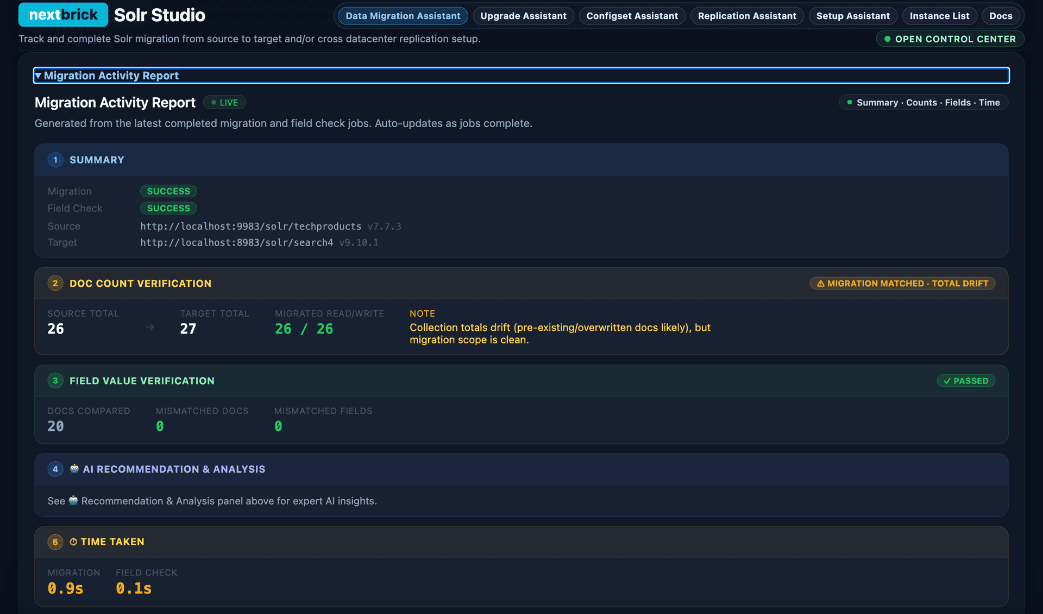Open the Instance List tab
Image resolution: width=1043 pixels, height=614 pixels.
click(x=939, y=16)
